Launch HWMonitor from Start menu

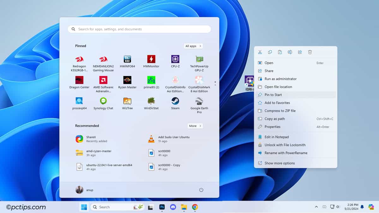point(151,62)
